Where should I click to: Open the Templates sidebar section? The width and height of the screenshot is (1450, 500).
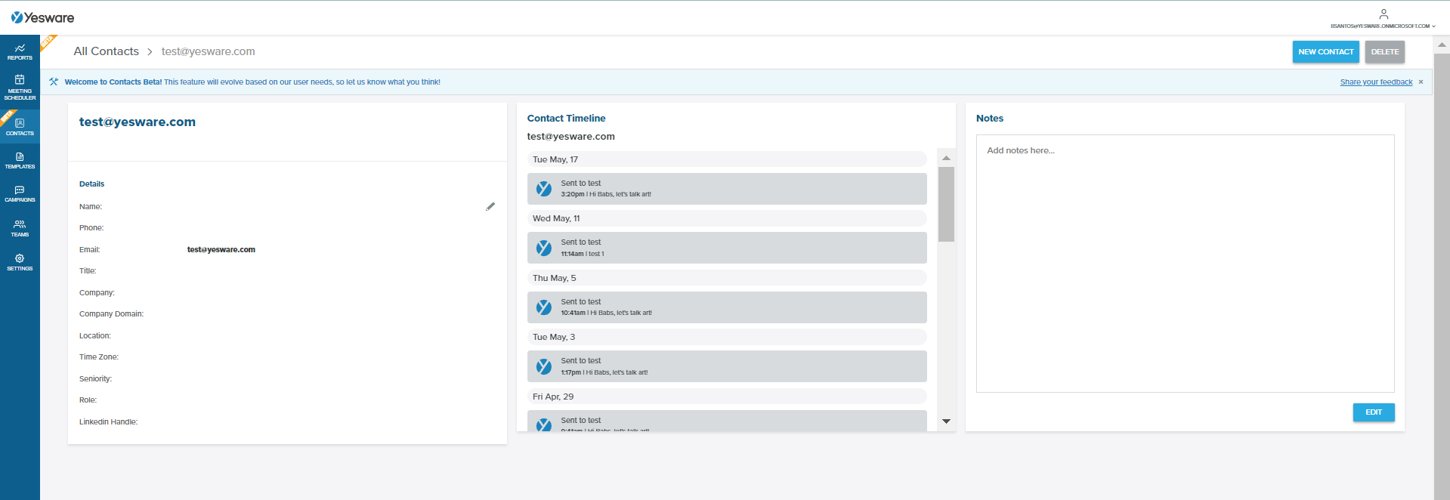tap(20, 161)
